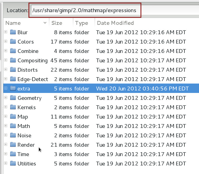Click the Combine folder icon
Viewport: 199px width, 174px height.
pyautogui.click(x=13, y=51)
